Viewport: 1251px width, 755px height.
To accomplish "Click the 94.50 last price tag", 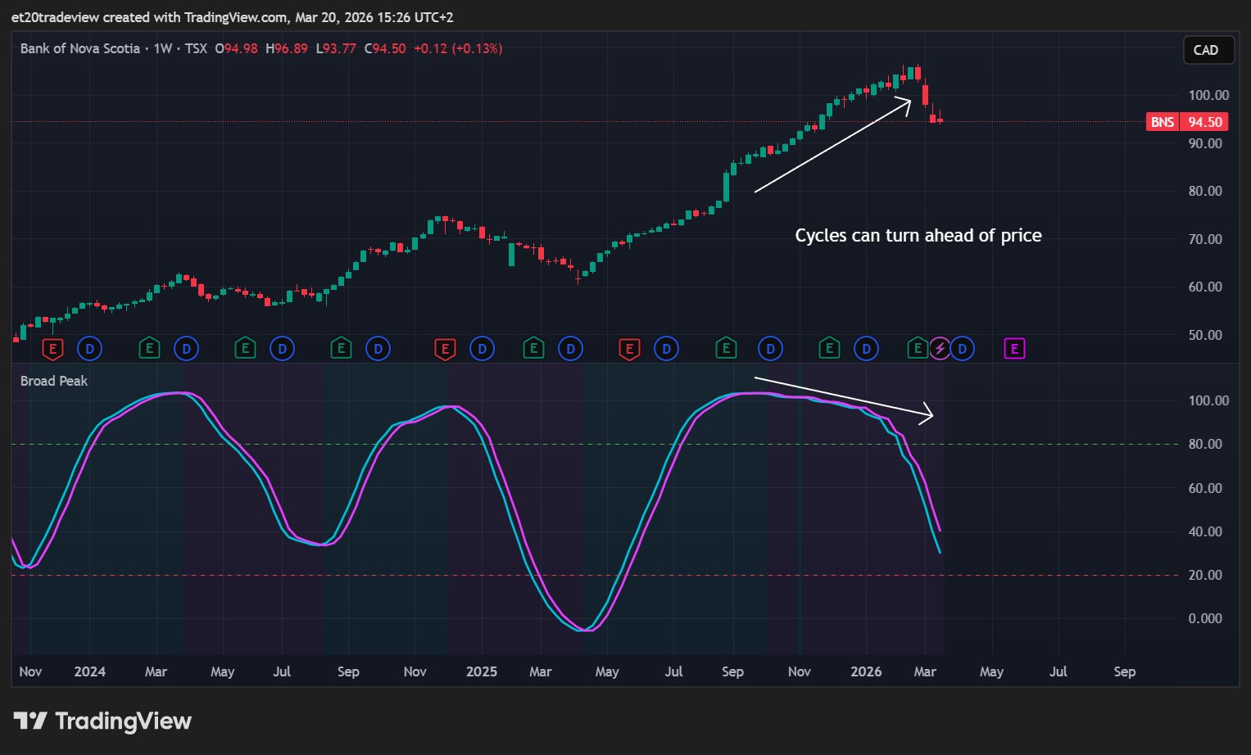I will (1205, 122).
